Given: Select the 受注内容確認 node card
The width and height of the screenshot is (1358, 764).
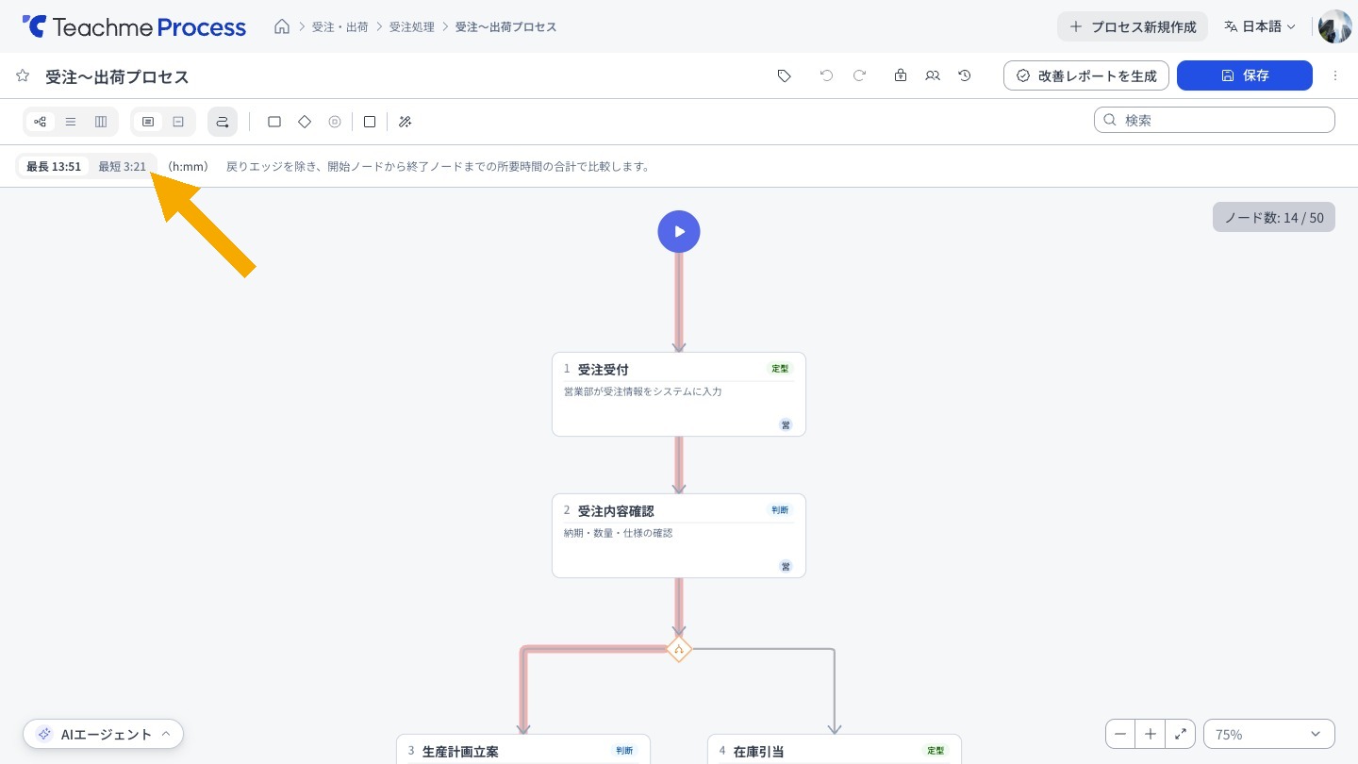Looking at the screenshot, I should click(x=679, y=536).
